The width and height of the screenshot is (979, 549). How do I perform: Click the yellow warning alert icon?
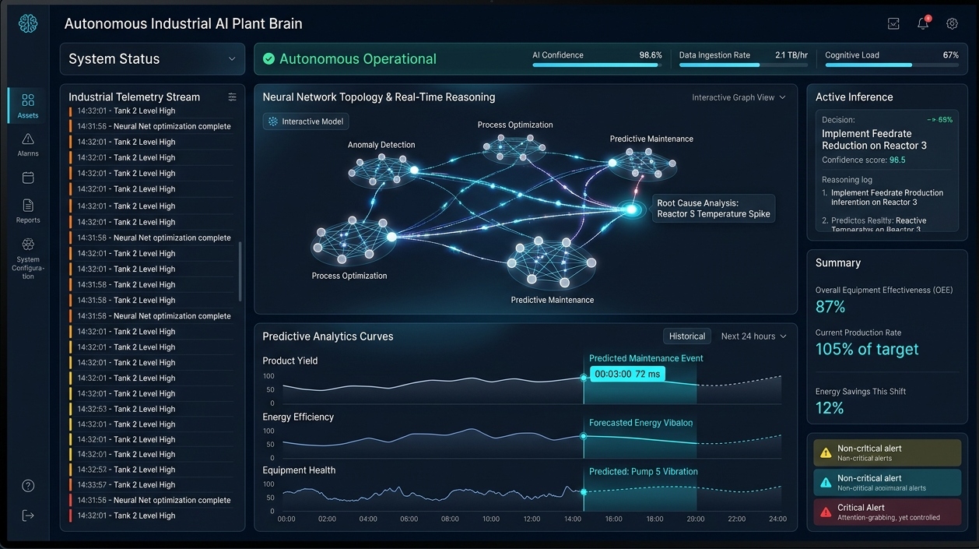point(826,453)
